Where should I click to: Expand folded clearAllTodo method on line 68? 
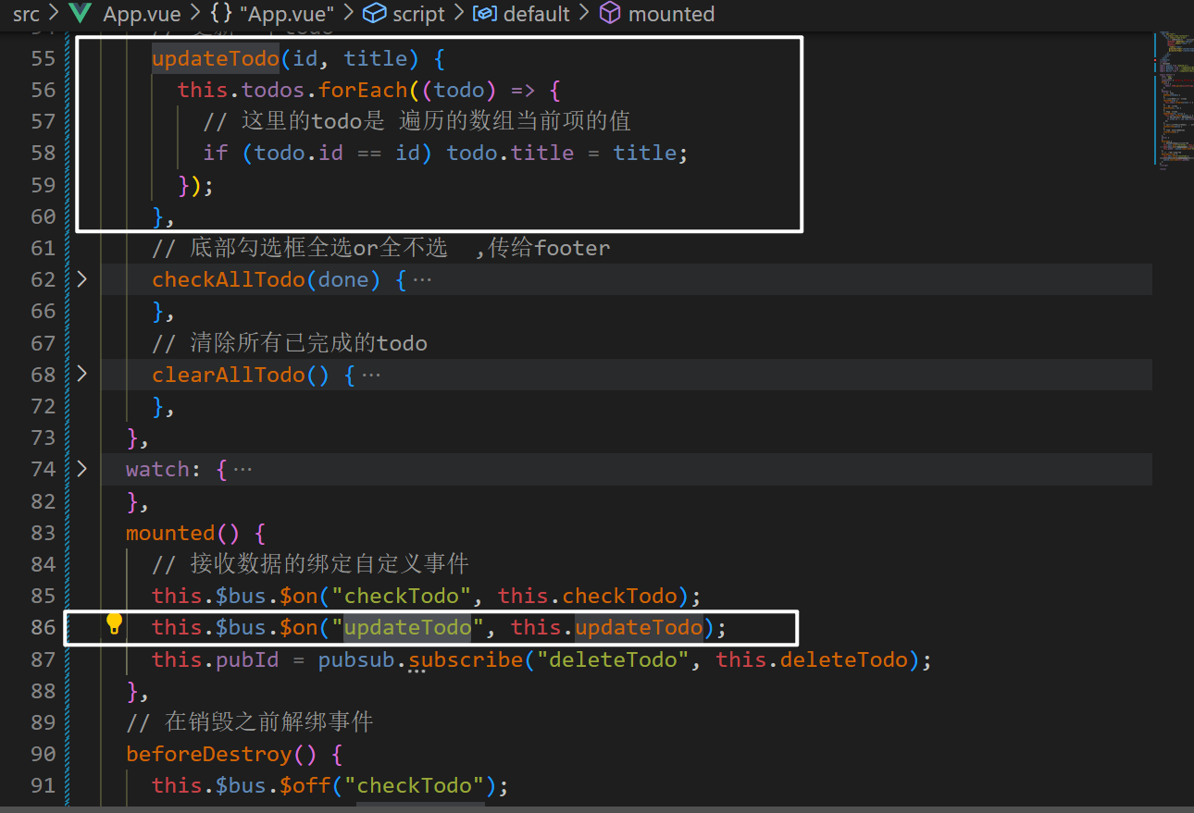pos(82,374)
